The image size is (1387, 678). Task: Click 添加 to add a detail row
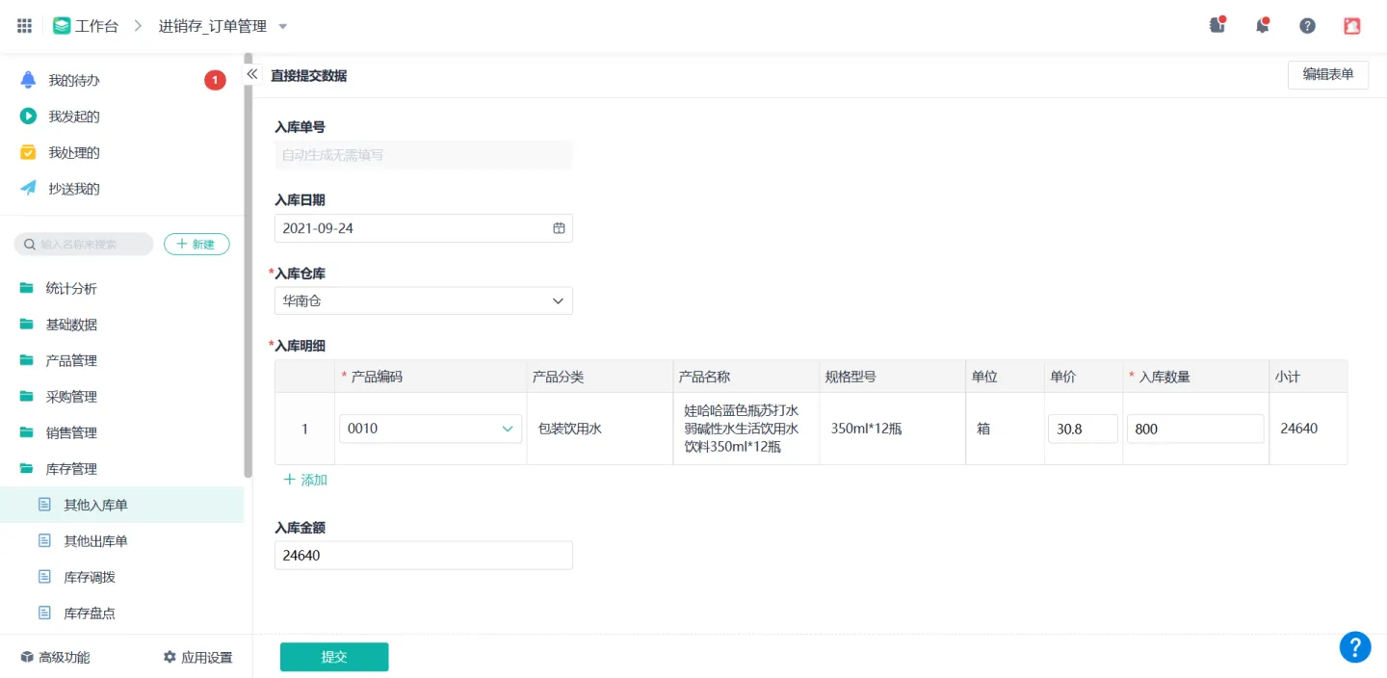(305, 480)
